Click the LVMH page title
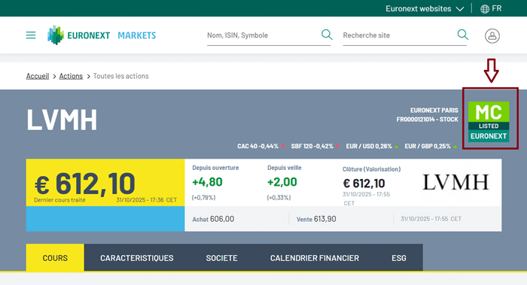Viewport: 527px width, 285px height. pyautogui.click(x=62, y=120)
